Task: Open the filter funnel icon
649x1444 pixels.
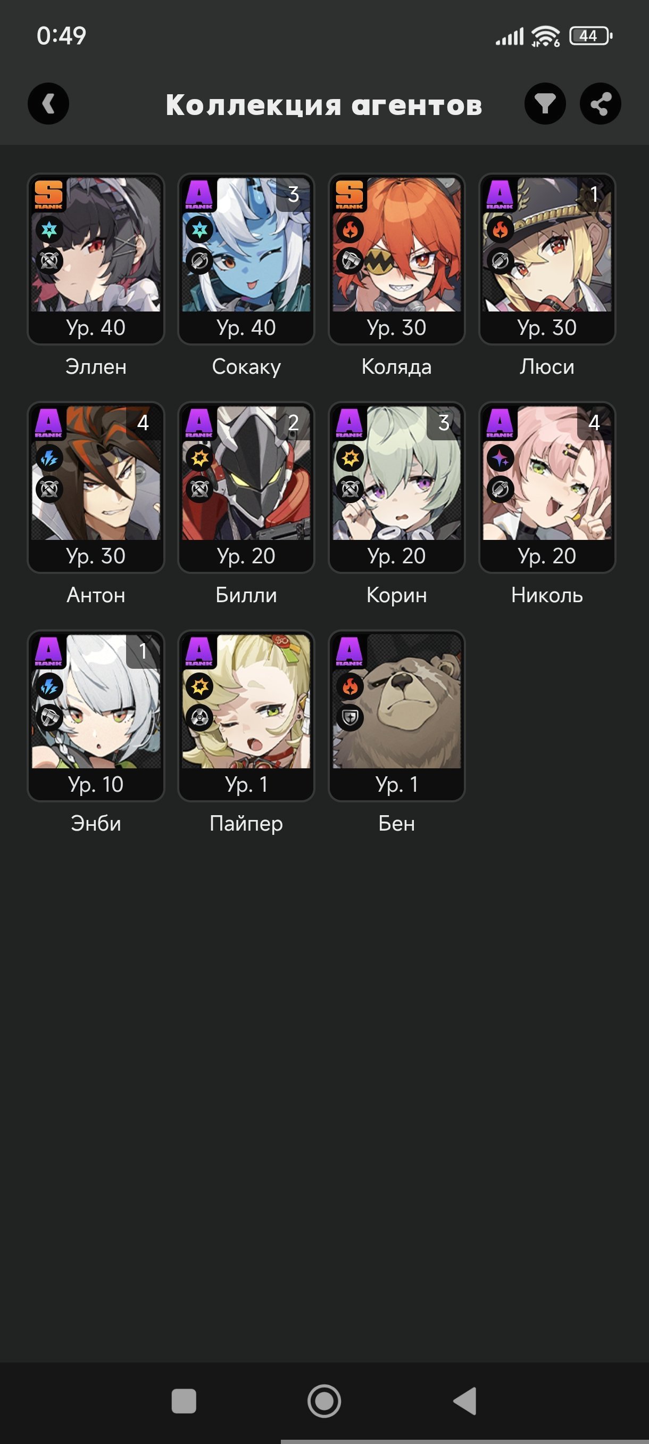Action: point(545,104)
